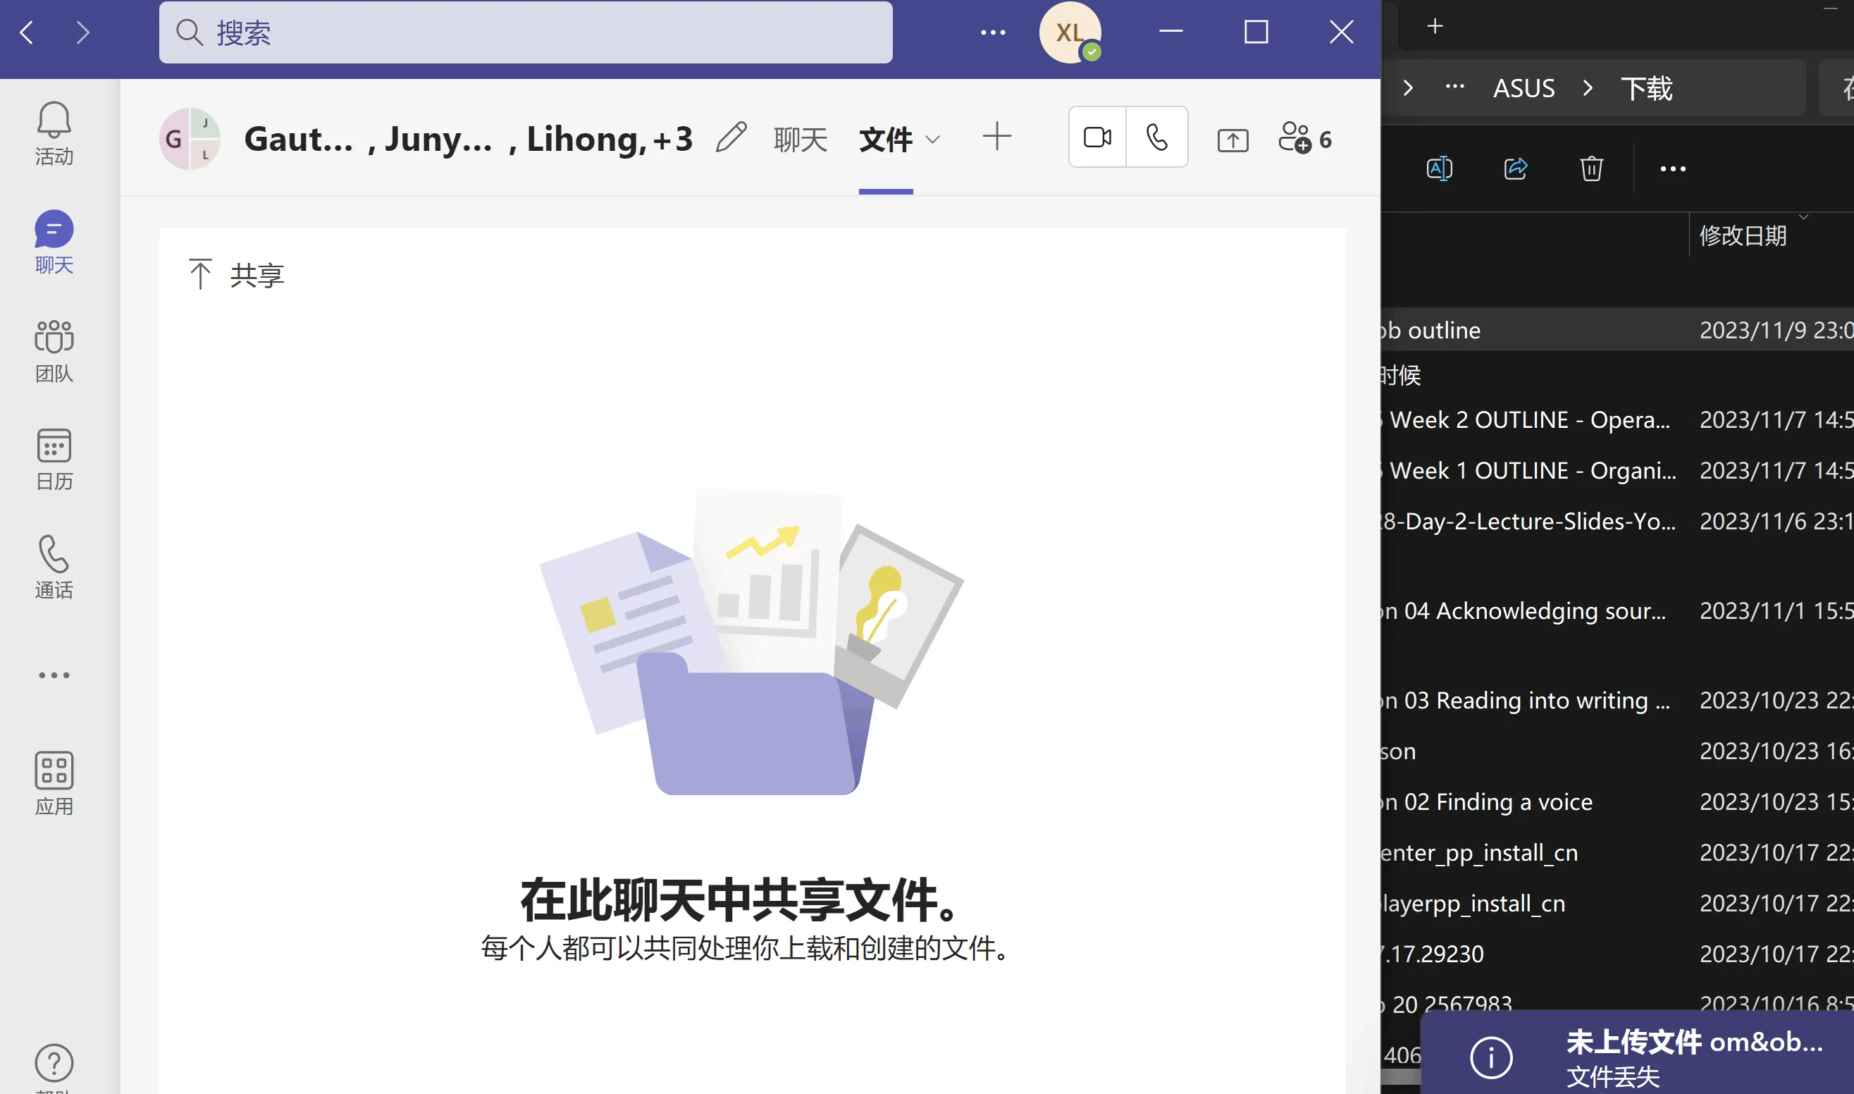
Task: Start an audio call in this chat
Action: tap(1156, 136)
